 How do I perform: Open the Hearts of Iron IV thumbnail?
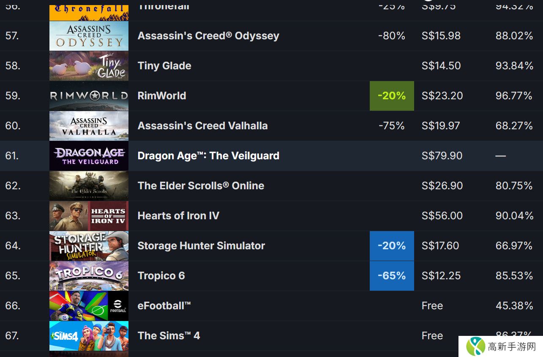coord(89,216)
